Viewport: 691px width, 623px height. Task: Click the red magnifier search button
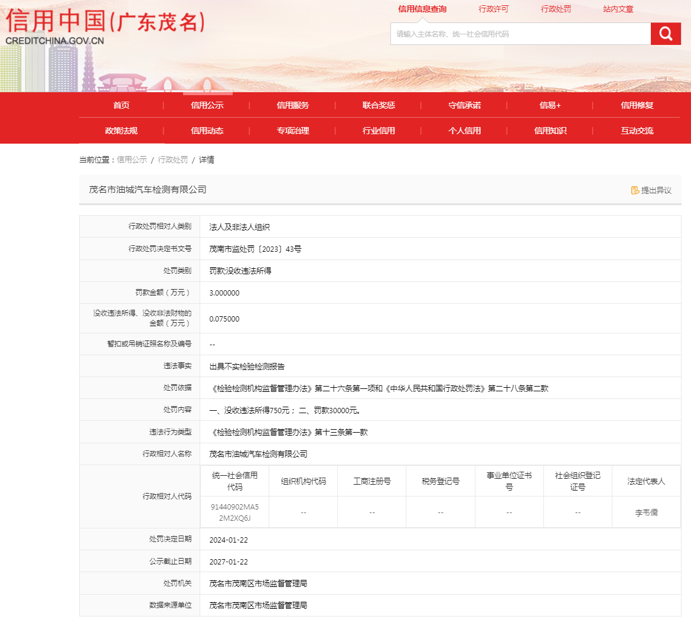pyautogui.click(x=666, y=34)
